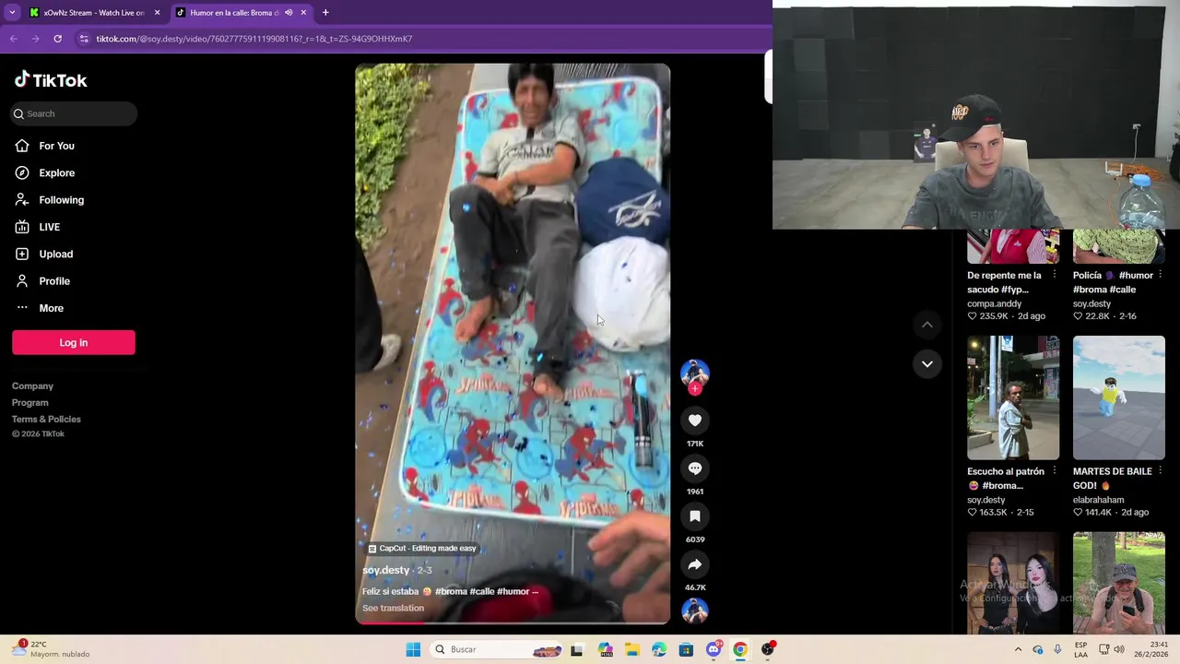
Task: Open 'Escucho al patrón' video thumbnail
Action: 1013,397
